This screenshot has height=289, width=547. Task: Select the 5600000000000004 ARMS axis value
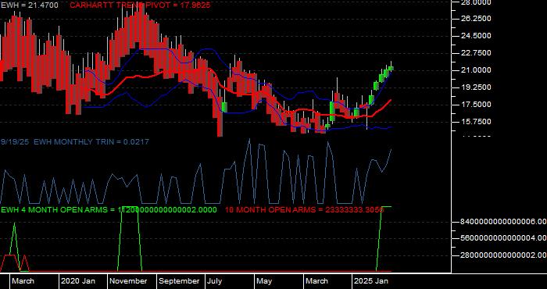[x=504, y=238]
